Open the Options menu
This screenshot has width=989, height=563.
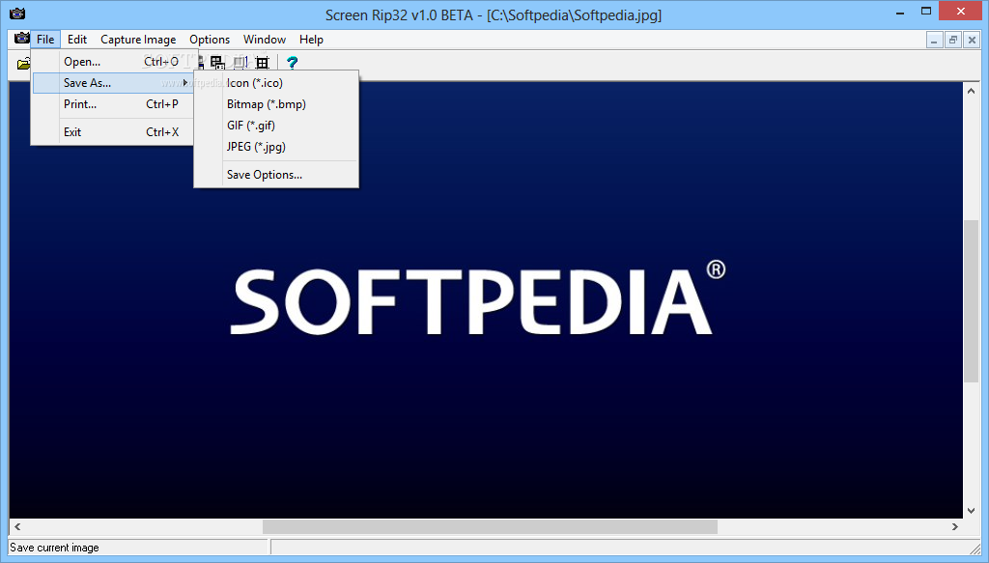pos(210,39)
